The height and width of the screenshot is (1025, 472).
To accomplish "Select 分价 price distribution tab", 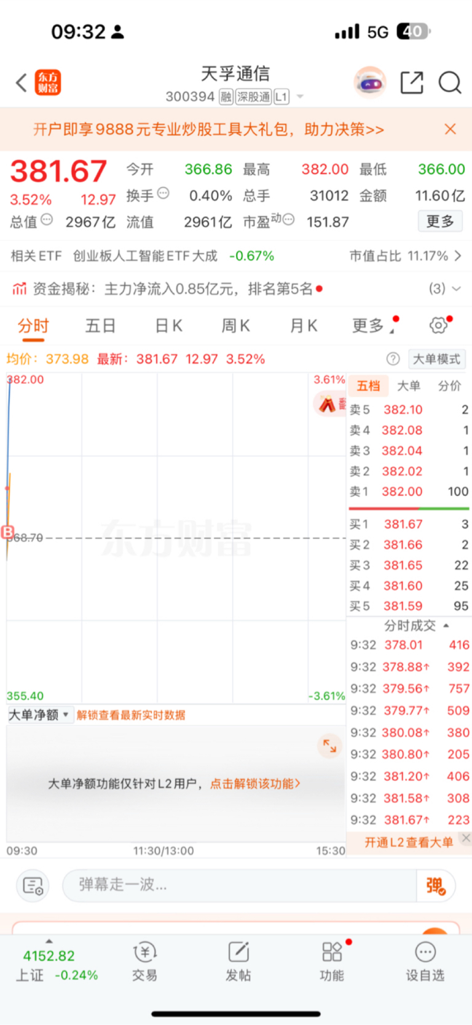I will (x=449, y=386).
